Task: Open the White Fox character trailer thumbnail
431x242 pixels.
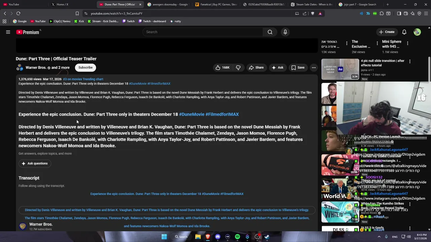Action: click(x=340, y=212)
